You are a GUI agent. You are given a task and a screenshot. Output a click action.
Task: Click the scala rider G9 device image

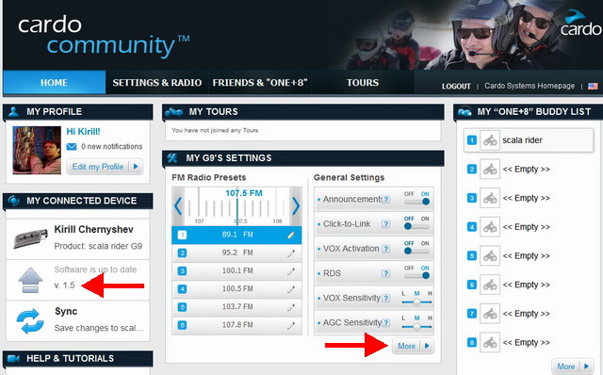pyautogui.click(x=31, y=237)
